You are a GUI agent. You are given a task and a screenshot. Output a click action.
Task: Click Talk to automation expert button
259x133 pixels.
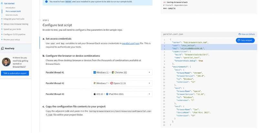coord(15,73)
